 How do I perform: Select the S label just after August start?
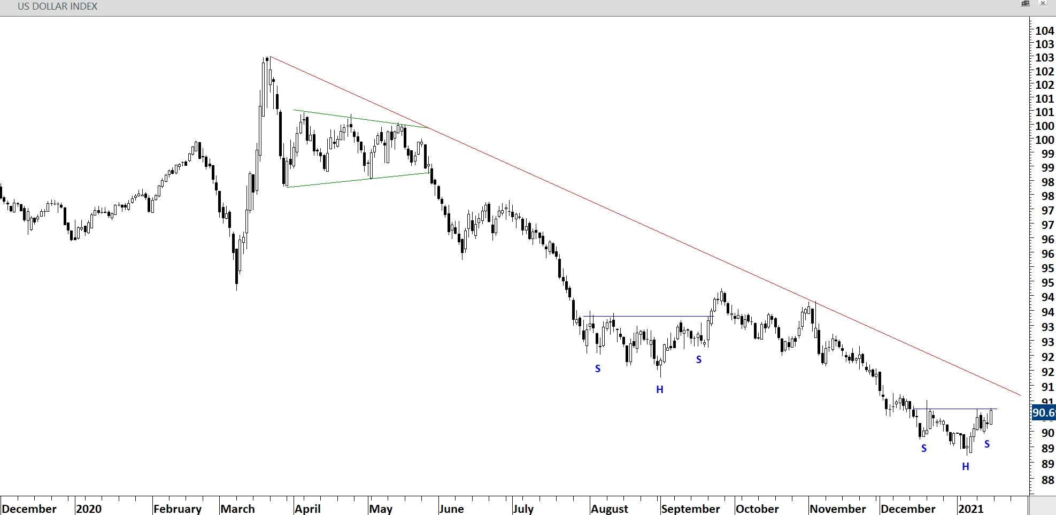pos(598,369)
